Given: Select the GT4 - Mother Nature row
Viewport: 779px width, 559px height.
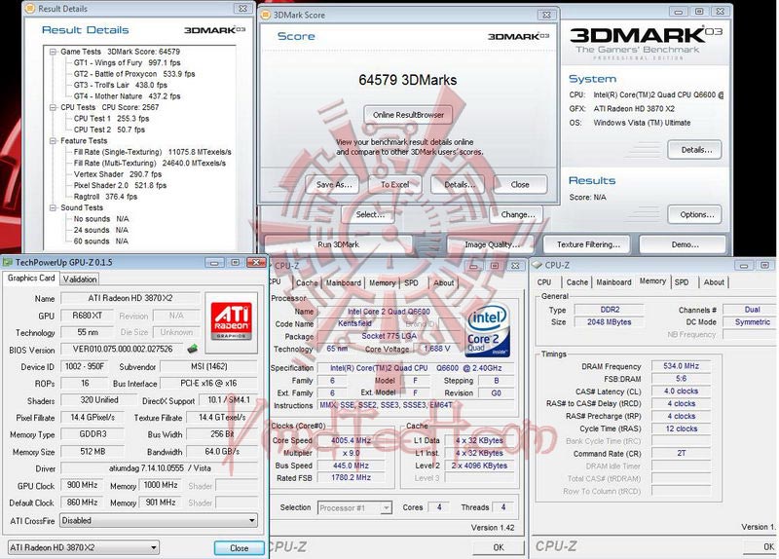Looking at the screenshot, I should (x=127, y=96).
